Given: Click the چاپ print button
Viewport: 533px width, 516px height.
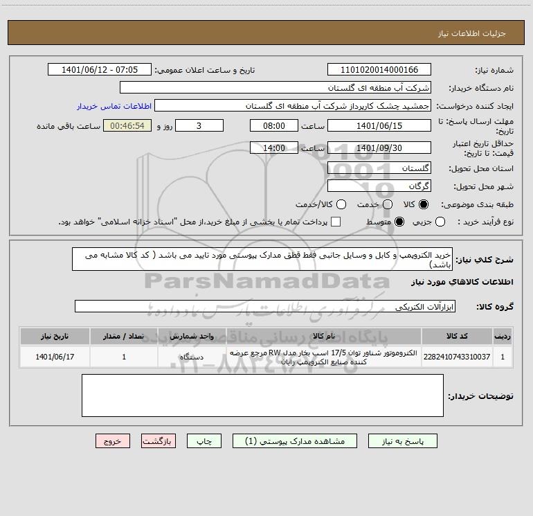Looking at the screenshot, I should (x=204, y=441).
